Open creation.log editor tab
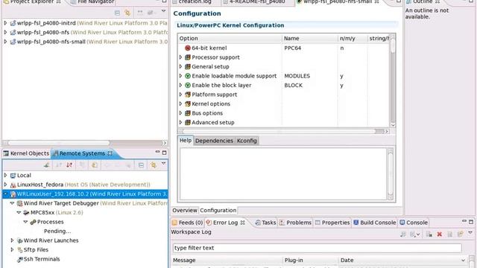The width and height of the screenshot is (477, 268). click(195, 1)
